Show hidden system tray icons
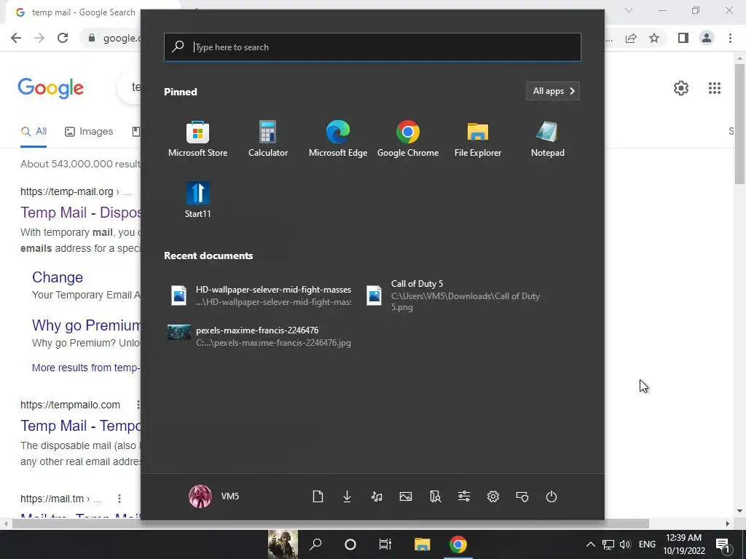 coord(590,544)
